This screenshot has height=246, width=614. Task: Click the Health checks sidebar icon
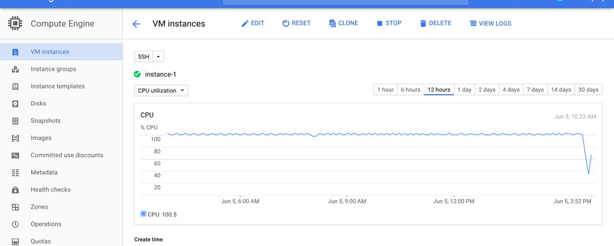(15, 190)
